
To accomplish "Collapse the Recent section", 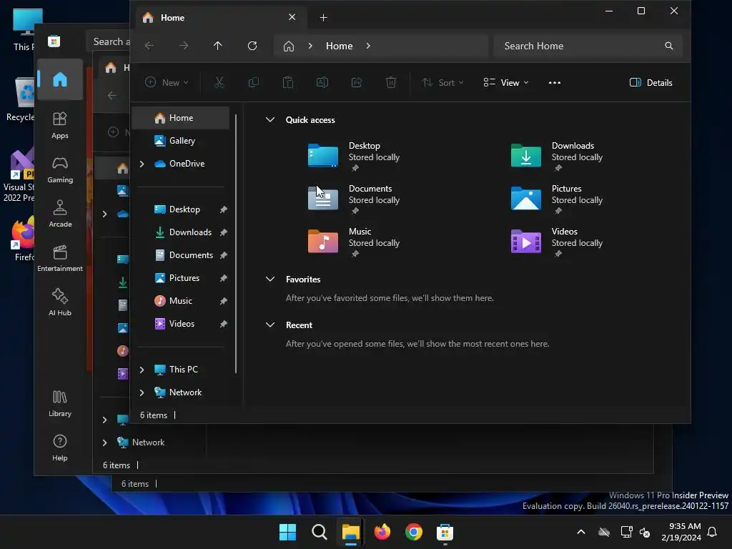I will coord(269,325).
